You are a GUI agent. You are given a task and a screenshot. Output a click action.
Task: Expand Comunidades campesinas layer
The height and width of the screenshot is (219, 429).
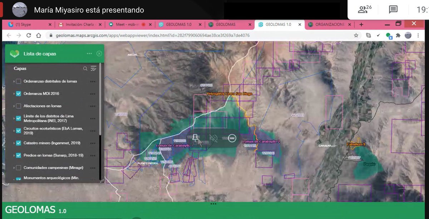pyautogui.click(x=14, y=168)
